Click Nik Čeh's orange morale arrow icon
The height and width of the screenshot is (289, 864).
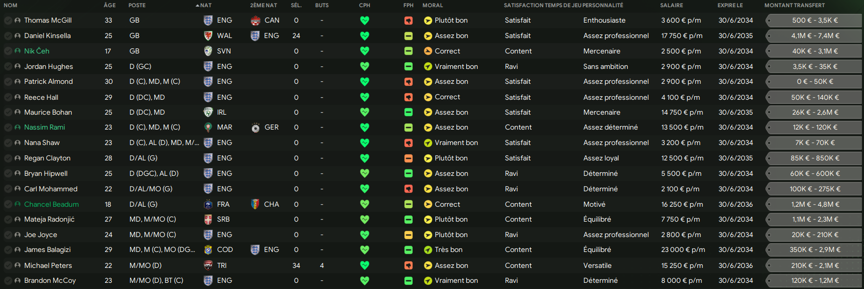pos(428,51)
